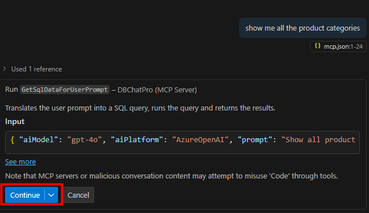
Task: Expand the Used 1 reference chevron
Action: click(x=5, y=69)
